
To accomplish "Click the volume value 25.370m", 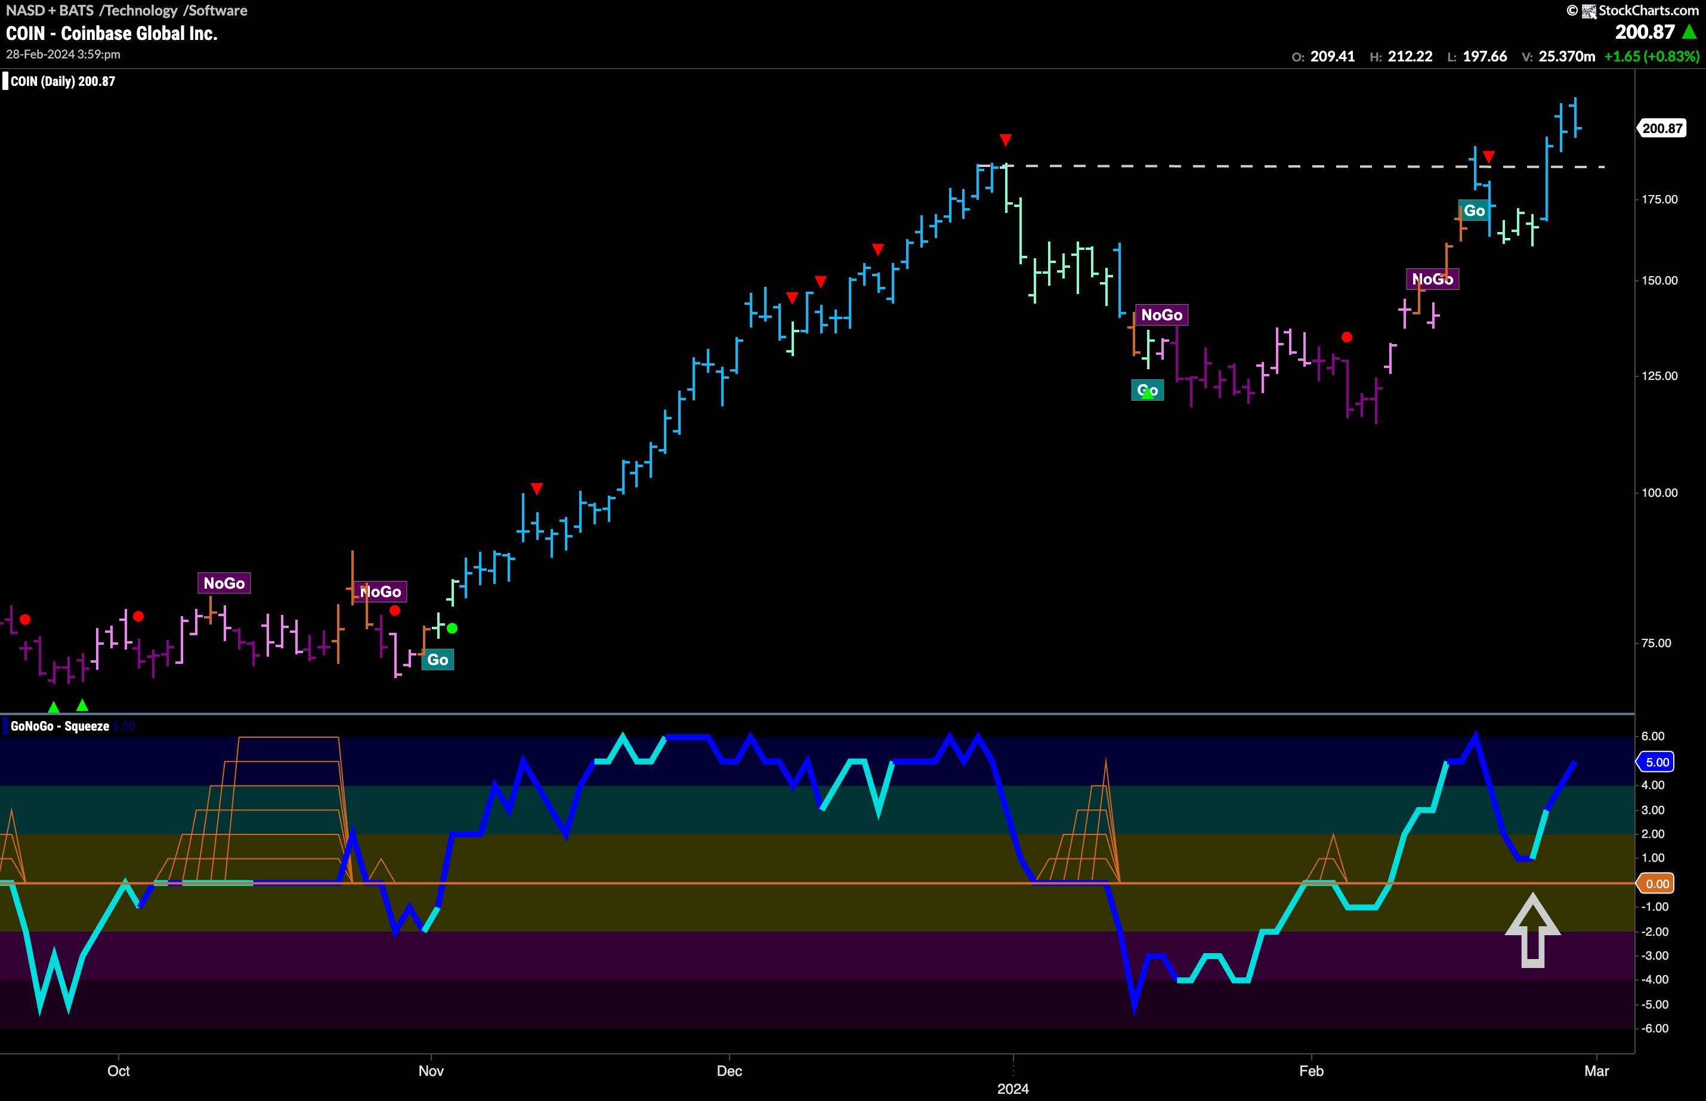I will [1566, 57].
